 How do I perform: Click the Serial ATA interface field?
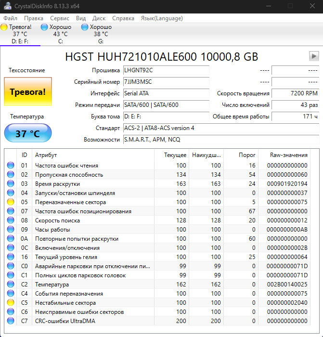point(166,93)
